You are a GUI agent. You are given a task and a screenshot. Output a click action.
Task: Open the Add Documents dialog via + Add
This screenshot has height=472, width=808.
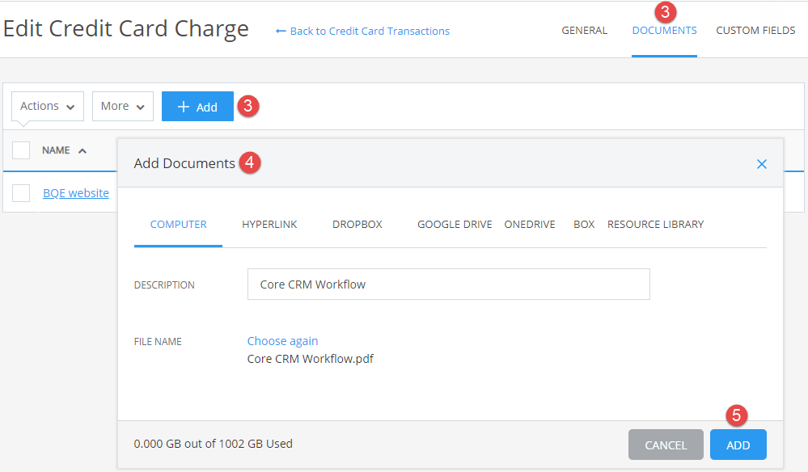coord(197,106)
